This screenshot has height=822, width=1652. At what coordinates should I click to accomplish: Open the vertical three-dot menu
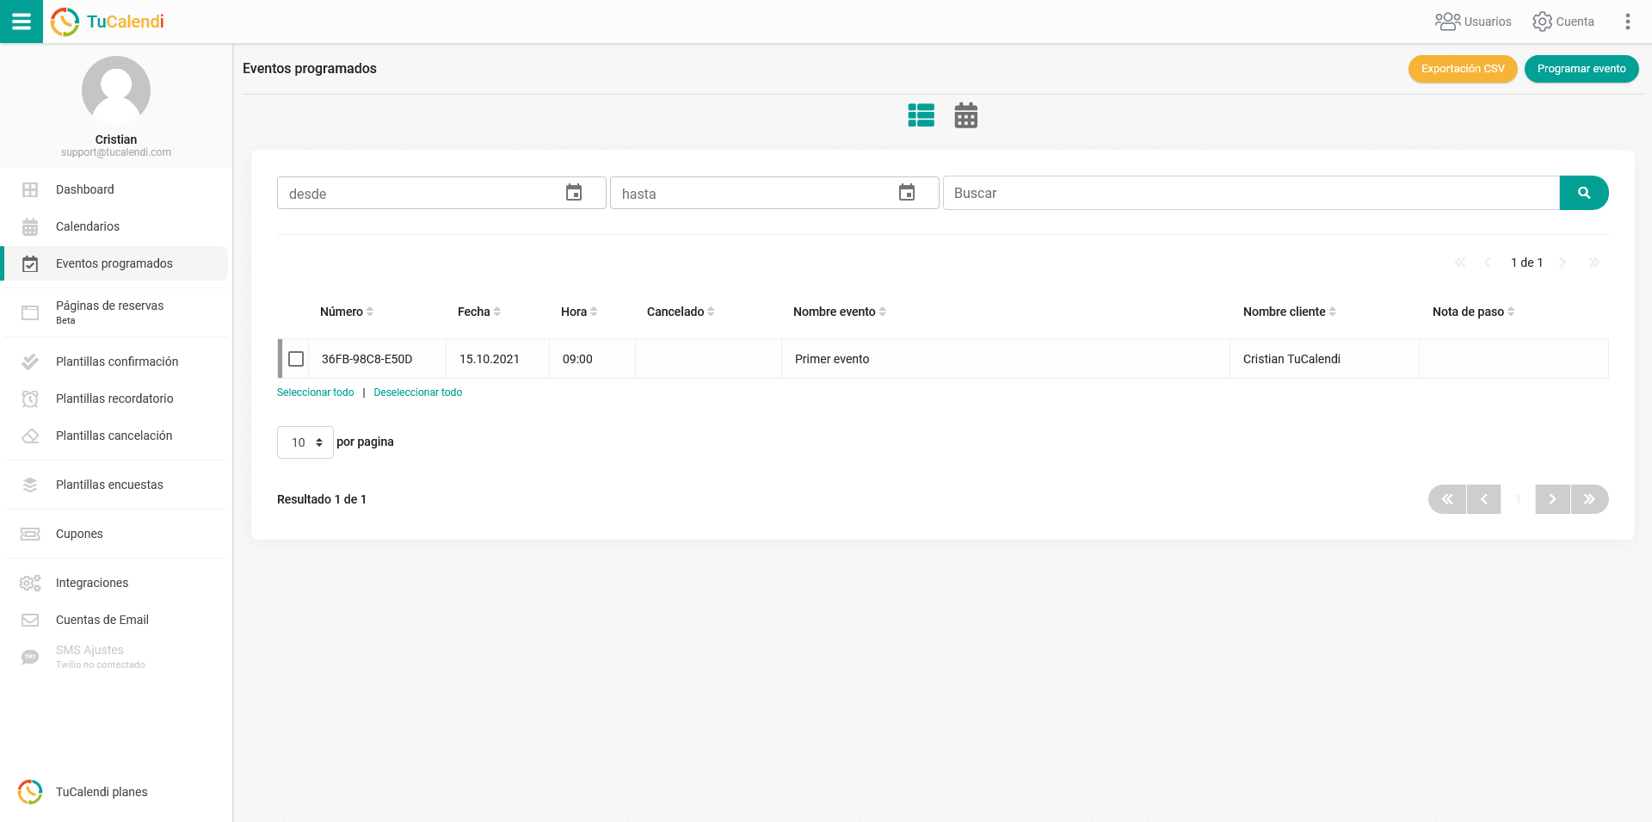tap(1627, 22)
